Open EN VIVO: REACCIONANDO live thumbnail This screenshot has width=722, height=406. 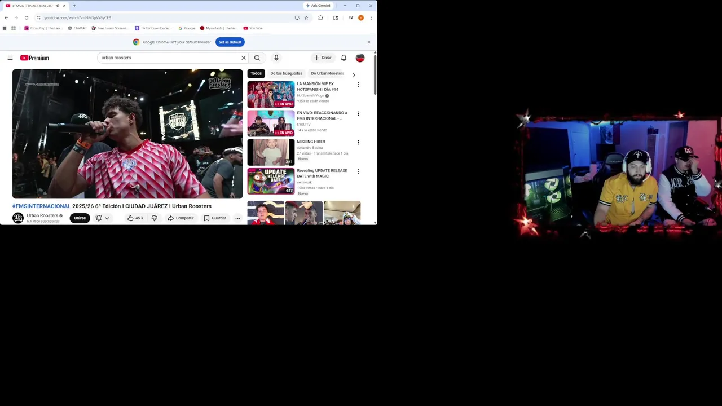pyautogui.click(x=271, y=123)
